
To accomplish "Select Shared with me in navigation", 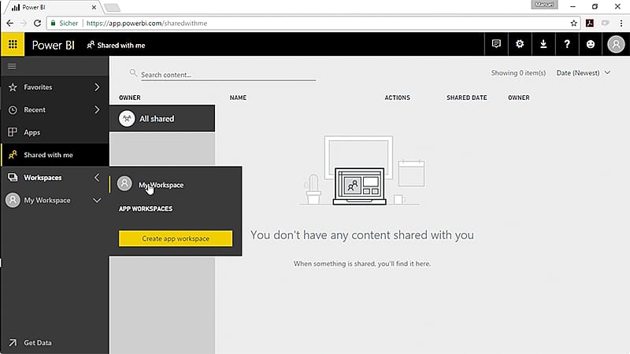I will tap(54, 155).
